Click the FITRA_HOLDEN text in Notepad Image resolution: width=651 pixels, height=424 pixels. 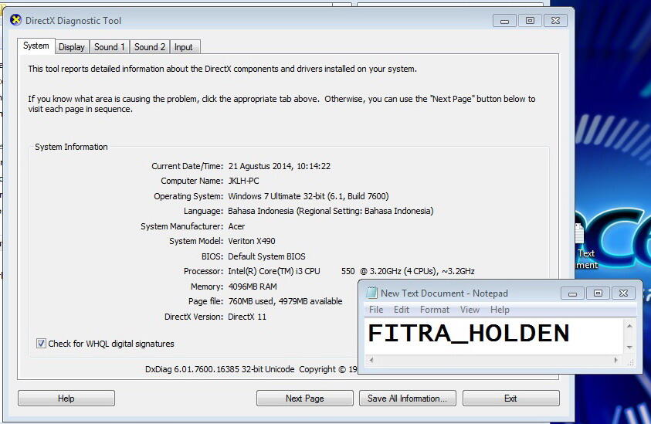pos(468,334)
